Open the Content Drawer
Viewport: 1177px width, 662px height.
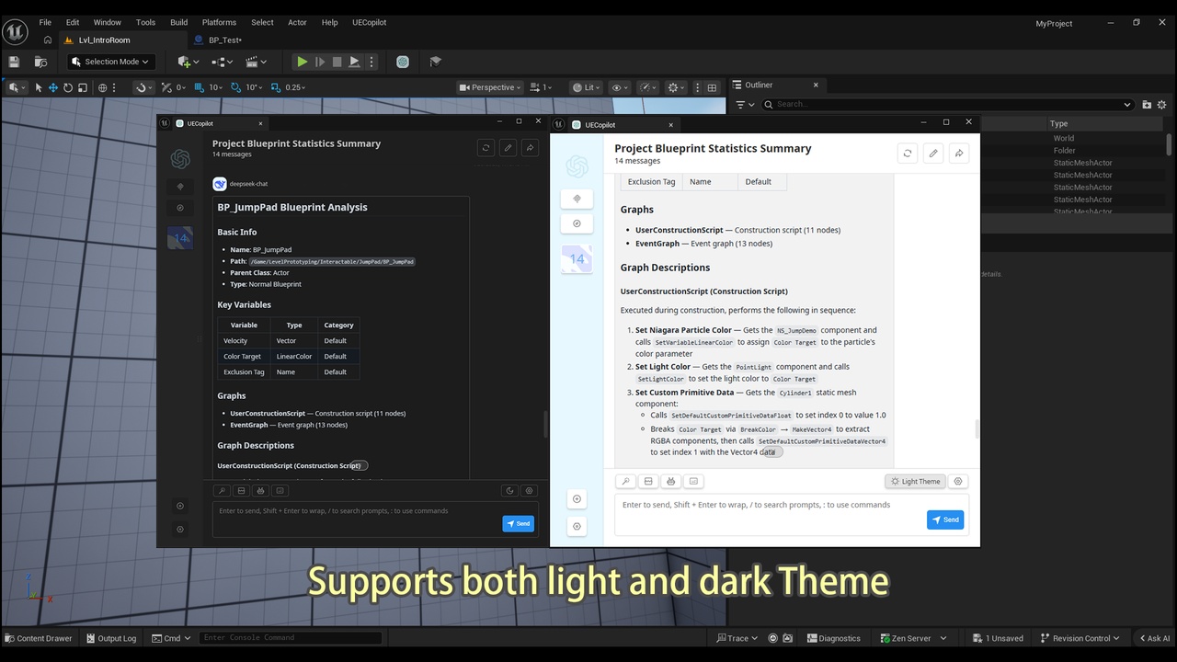38,638
